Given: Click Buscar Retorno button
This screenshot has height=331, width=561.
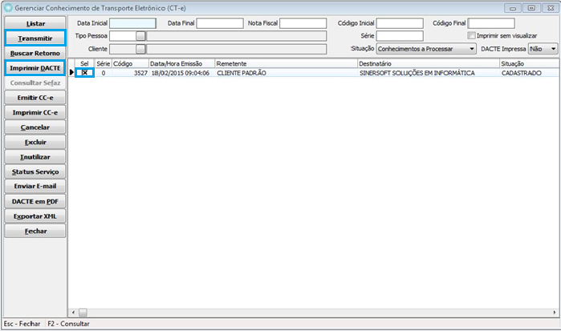Looking at the screenshot, I should pyautogui.click(x=35, y=53).
